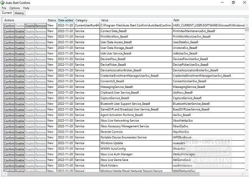Viewport: 249px width, 177px height.
Task: Select the PimIndexMaintenanceSvc_8eaa9 path cell
Action: tap(208, 31)
